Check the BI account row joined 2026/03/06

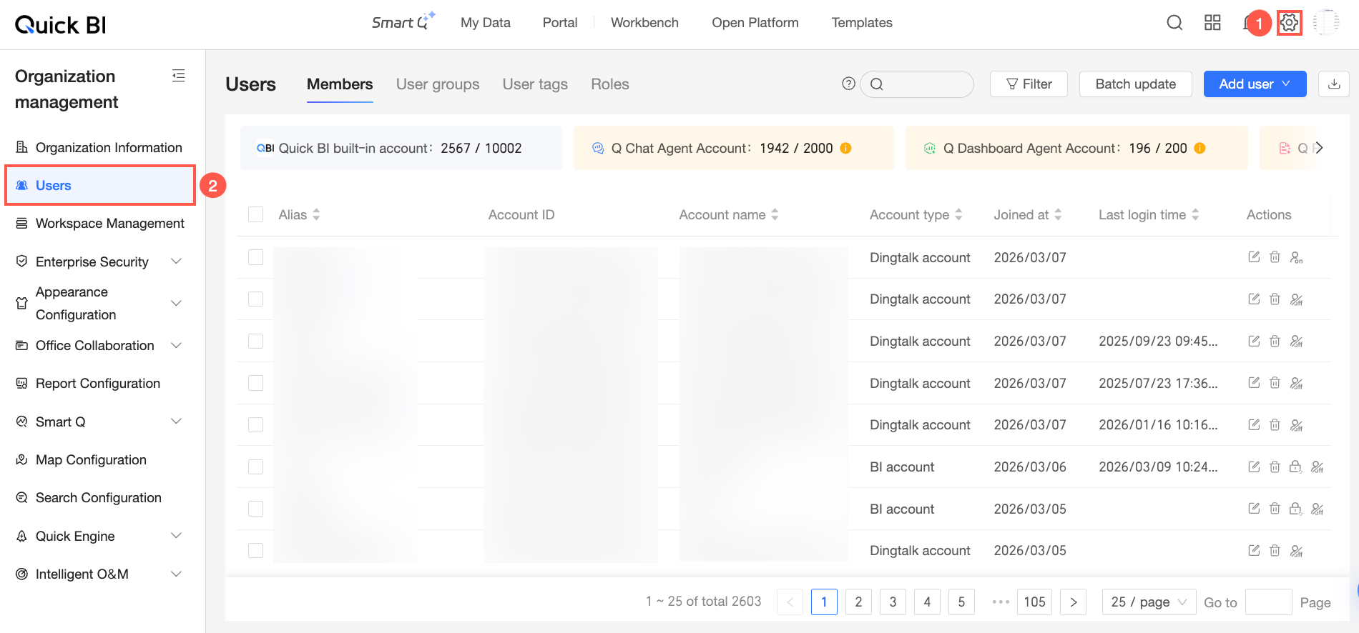[255, 467]
